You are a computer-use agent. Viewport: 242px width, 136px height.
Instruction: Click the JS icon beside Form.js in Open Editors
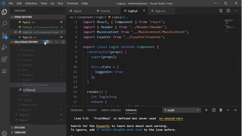[x=20, y=27]
